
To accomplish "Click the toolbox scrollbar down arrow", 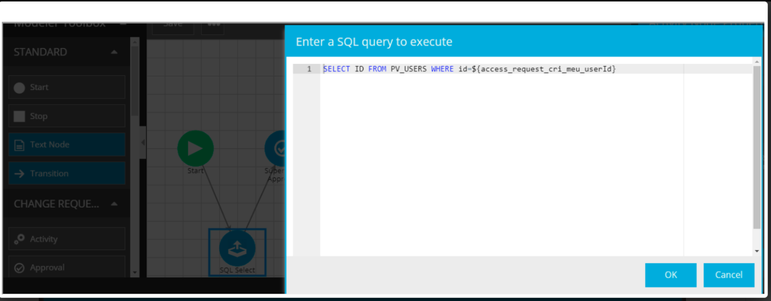I will (x=135, y=273).
